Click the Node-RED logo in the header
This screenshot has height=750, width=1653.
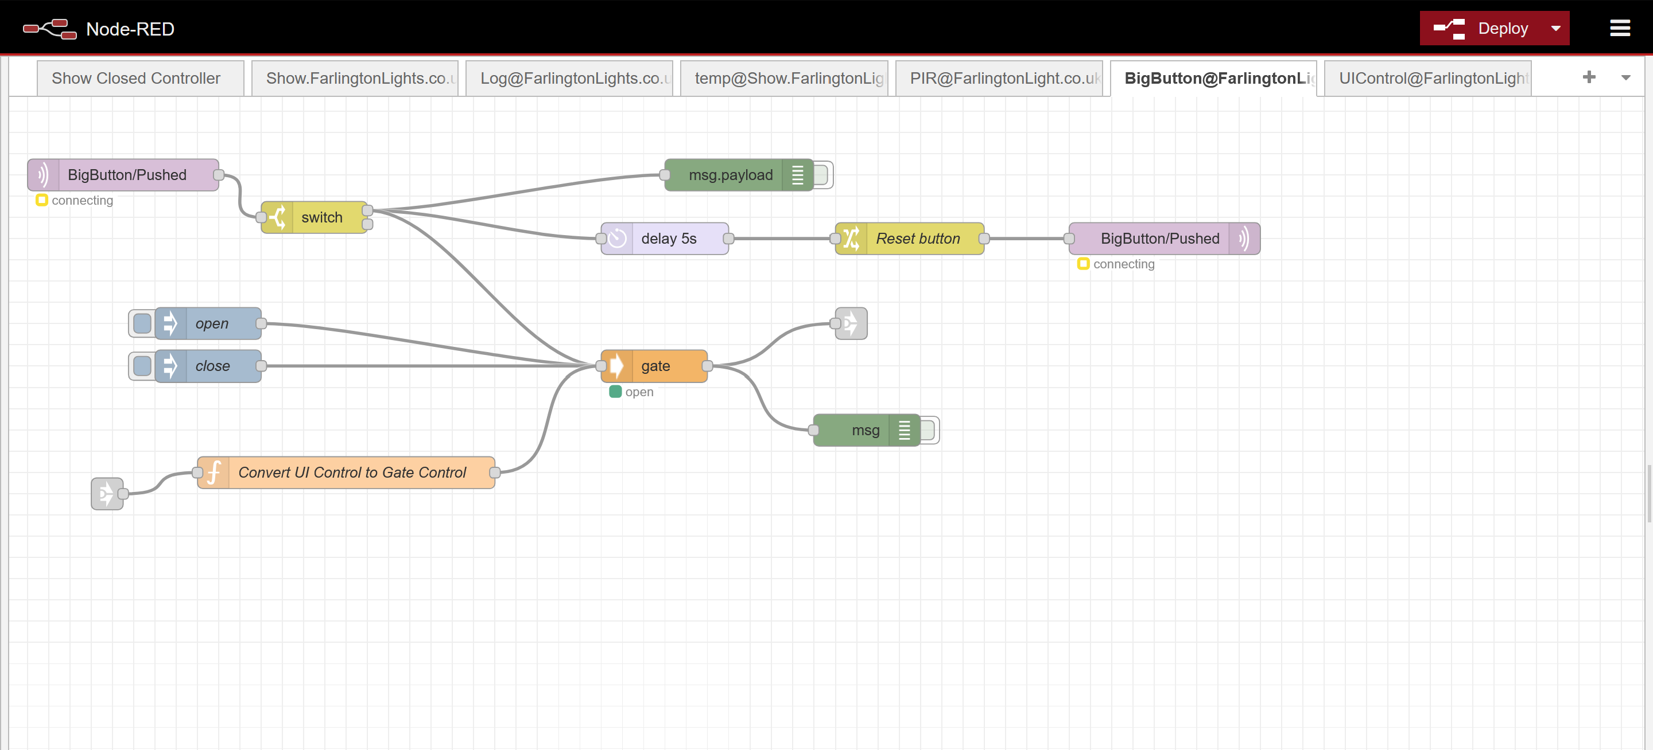[x=49, y=28]
